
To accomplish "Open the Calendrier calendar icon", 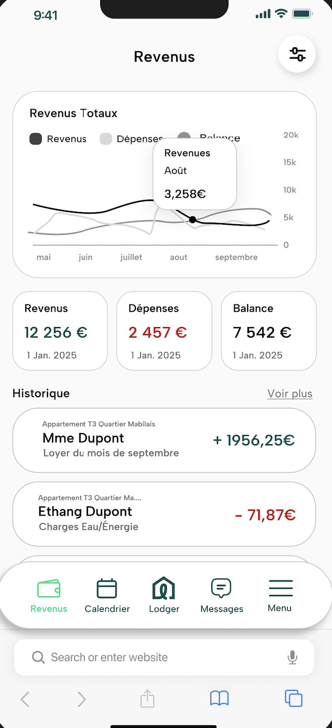I will click(x=107, y=589).
